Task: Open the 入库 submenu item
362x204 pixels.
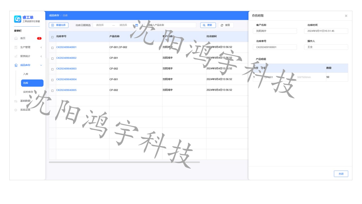Action: 26,74
